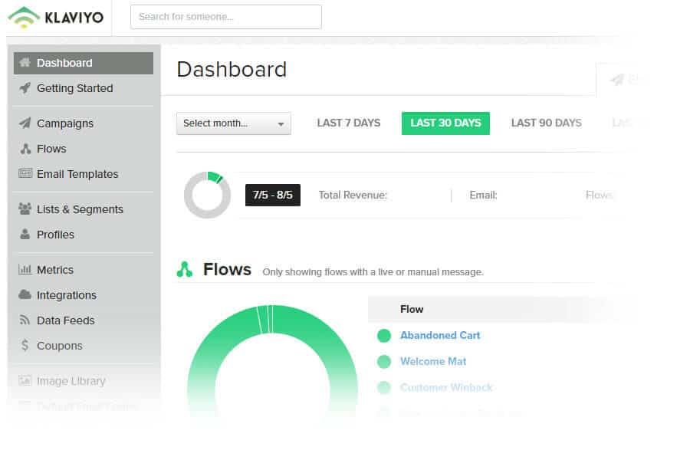Click the flows live or manual message note
This screenshot has width=690, height=460.
click(373, 272)
